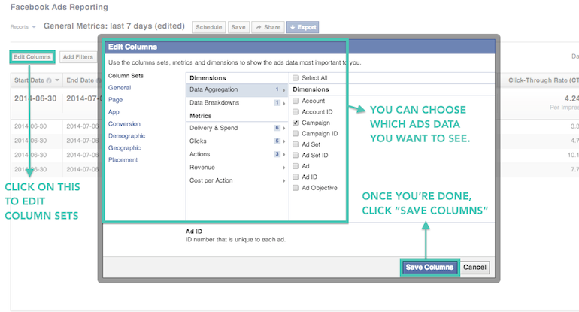Click the 'Facebook Ads Reporting' title
Viewport: 579px width, 312px height.
click(x=59, y=7)
